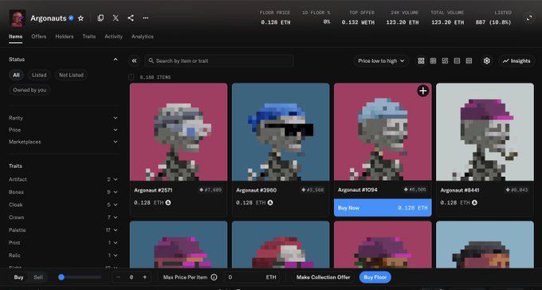Click Make Collection Offer

[323, 277]
